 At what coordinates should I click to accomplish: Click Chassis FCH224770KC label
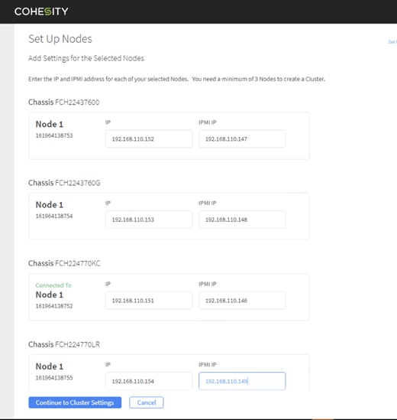(64, 263)
